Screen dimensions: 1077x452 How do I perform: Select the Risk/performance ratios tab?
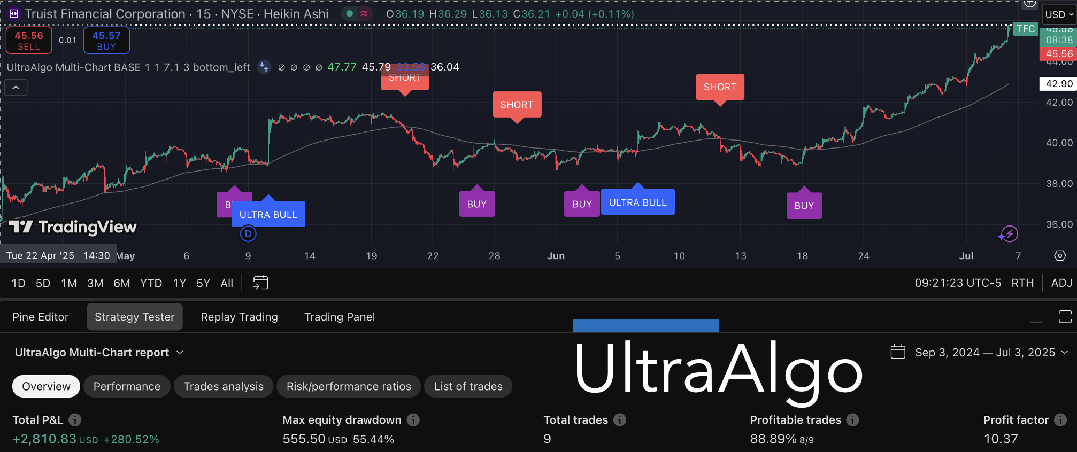[x=349, y=386]
